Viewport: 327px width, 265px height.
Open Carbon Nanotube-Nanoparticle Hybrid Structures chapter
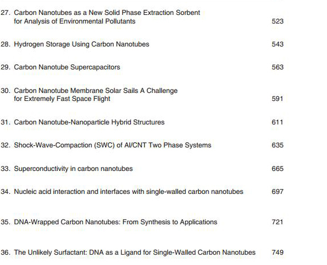[89, 122]
